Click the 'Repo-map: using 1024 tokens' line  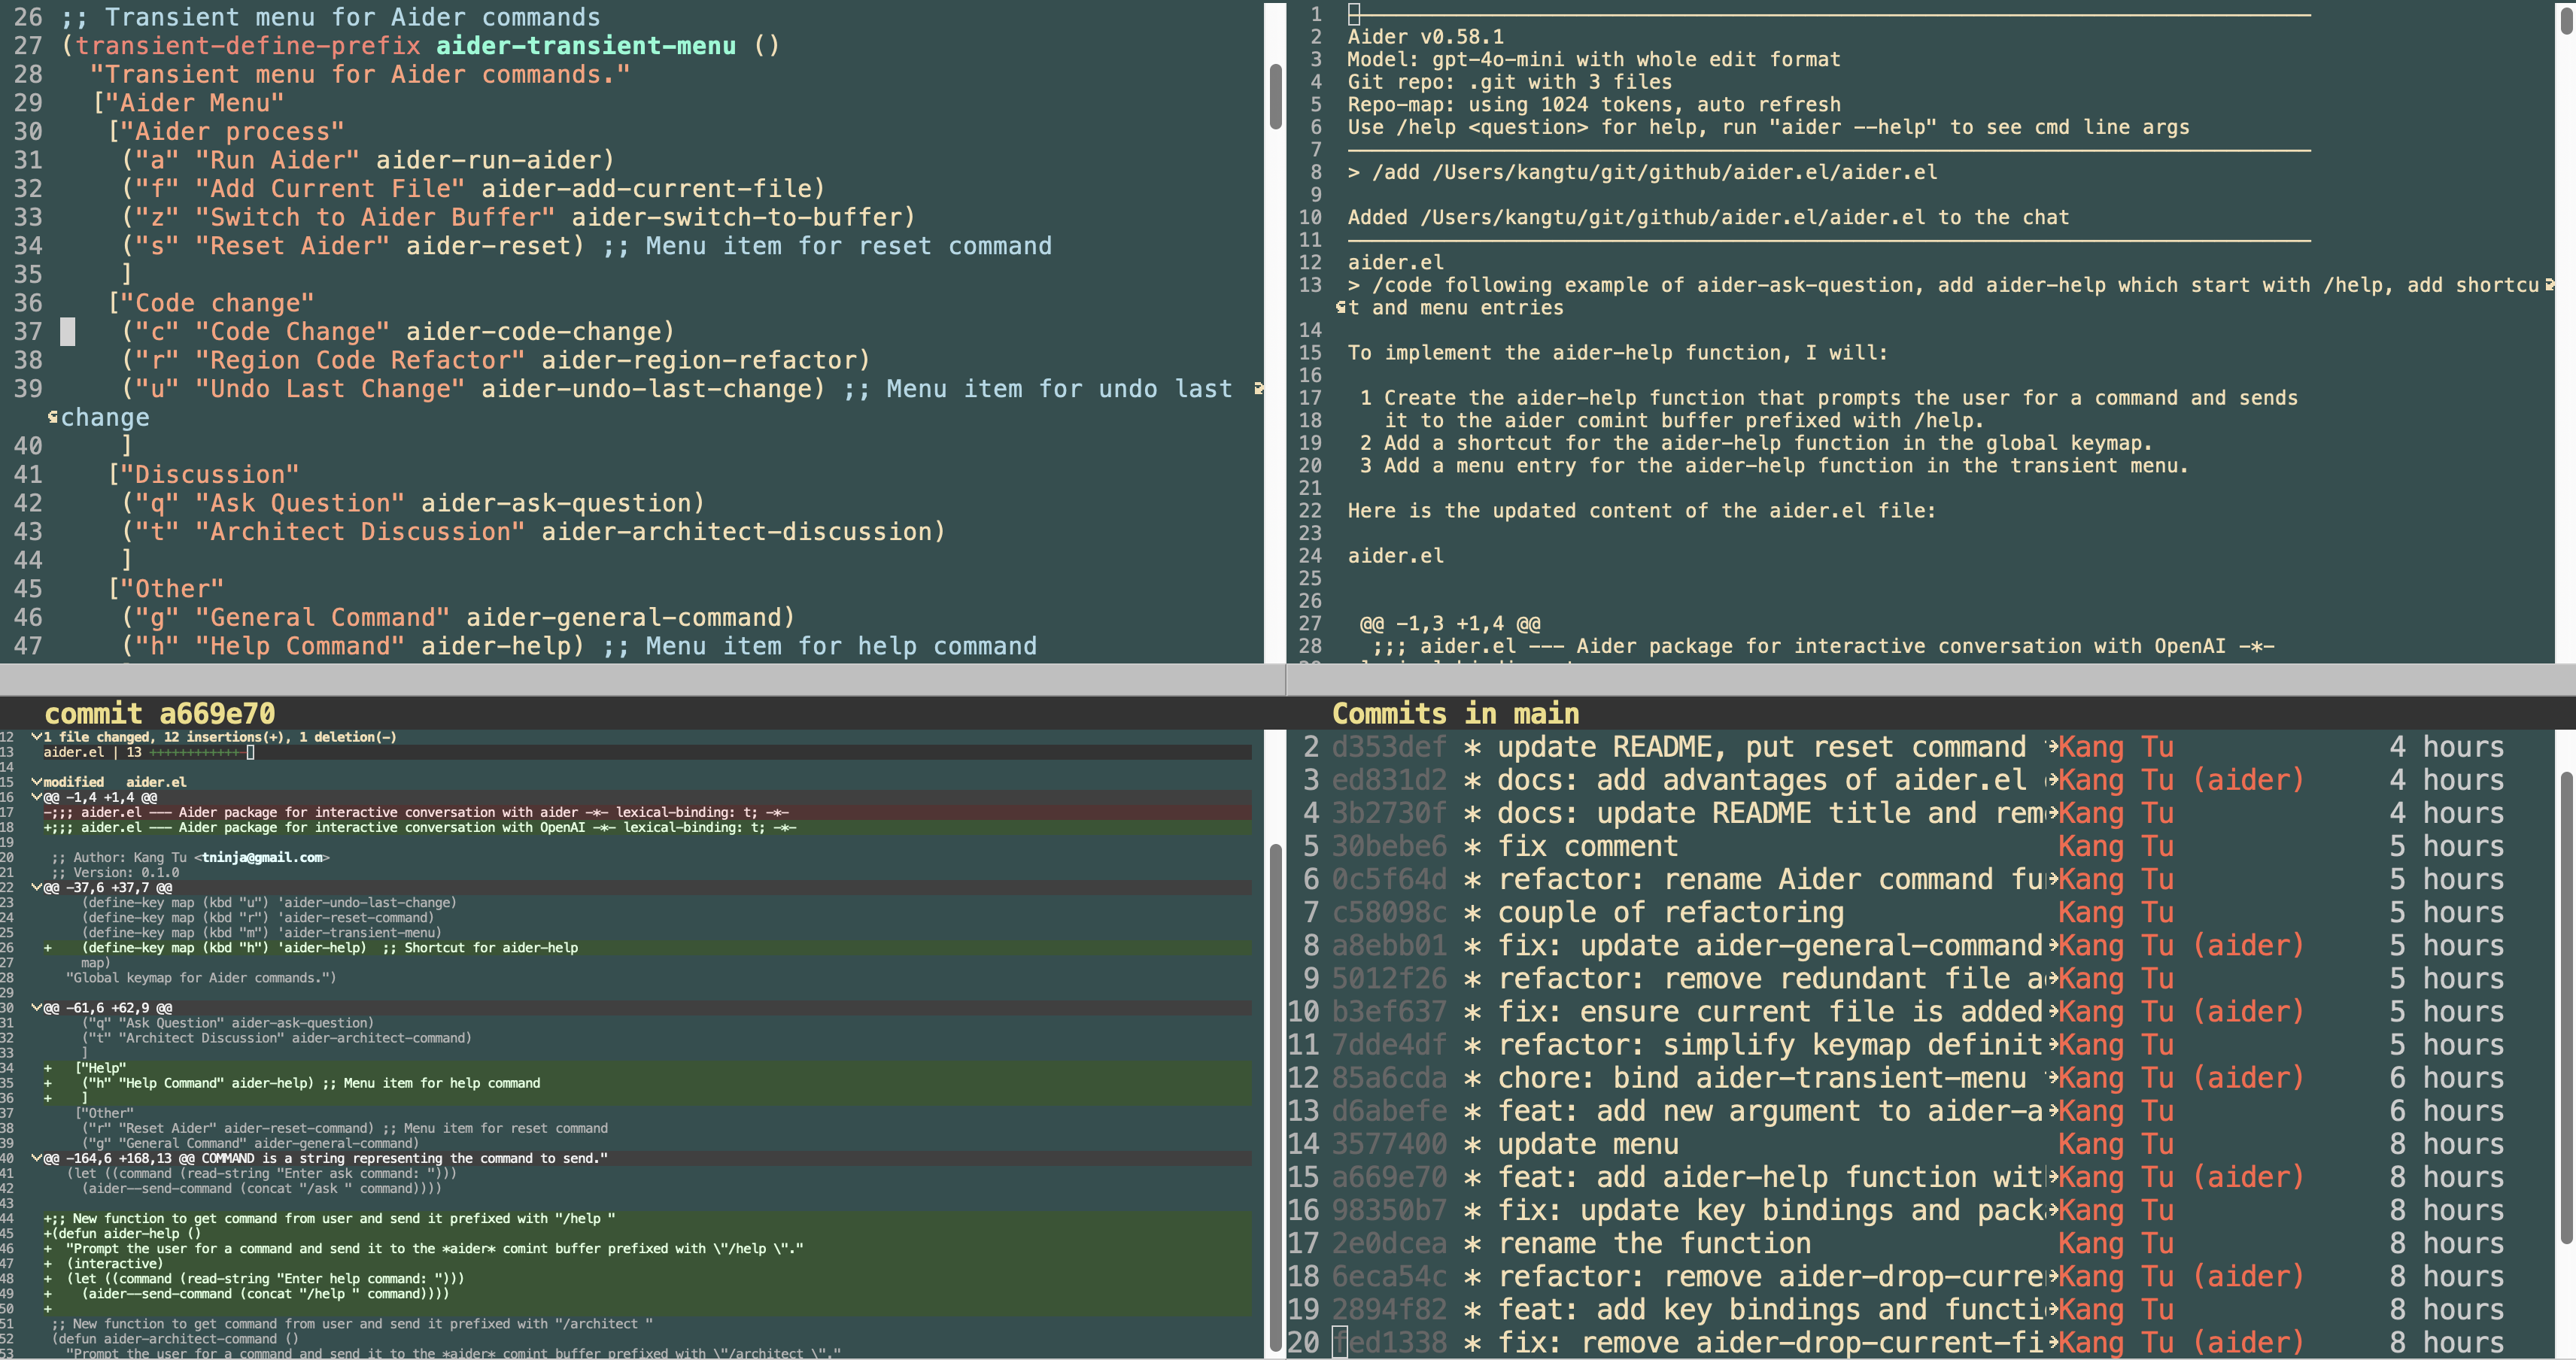[1594, 105]
